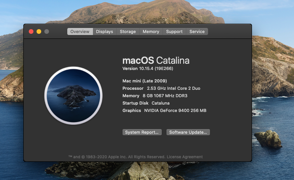Click the Software Update... button
The height and width of the screenshot is (180, 294).
[x=188, y=132]
